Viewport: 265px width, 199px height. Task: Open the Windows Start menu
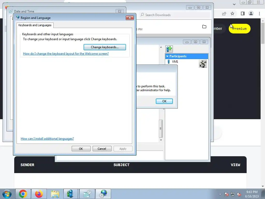point(7,194)
